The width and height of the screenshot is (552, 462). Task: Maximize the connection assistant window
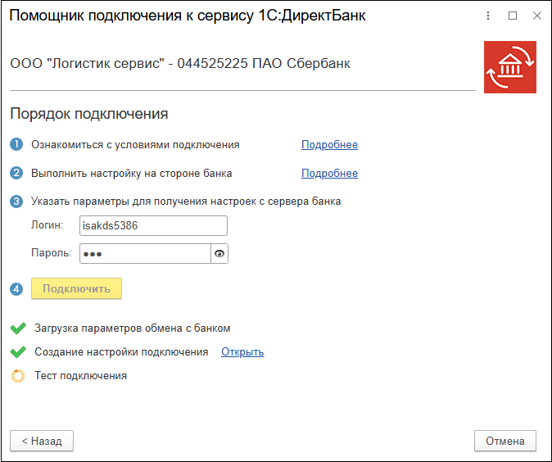pos(513,16)
